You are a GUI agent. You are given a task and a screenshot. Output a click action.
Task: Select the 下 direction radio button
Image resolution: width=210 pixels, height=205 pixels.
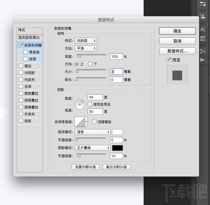coord(90,64)
